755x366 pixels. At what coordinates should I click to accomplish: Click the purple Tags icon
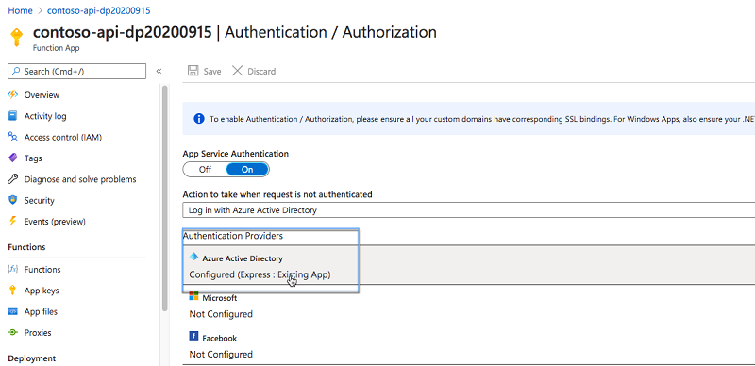[x=12, y=158]
